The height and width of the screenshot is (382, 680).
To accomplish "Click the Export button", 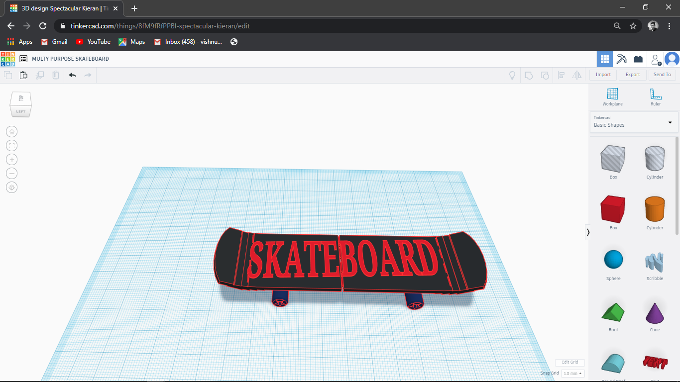I will tap(632, 75).
